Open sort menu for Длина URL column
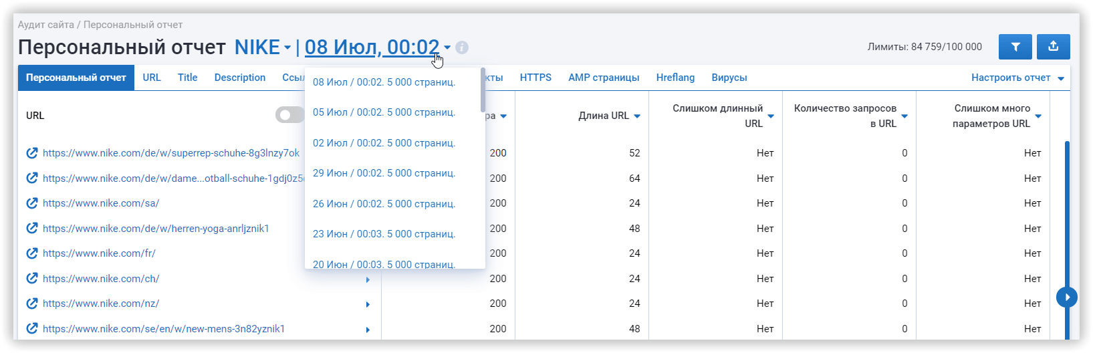The height and width of the screenshot is (353, 1093). (x=637, y=116)
